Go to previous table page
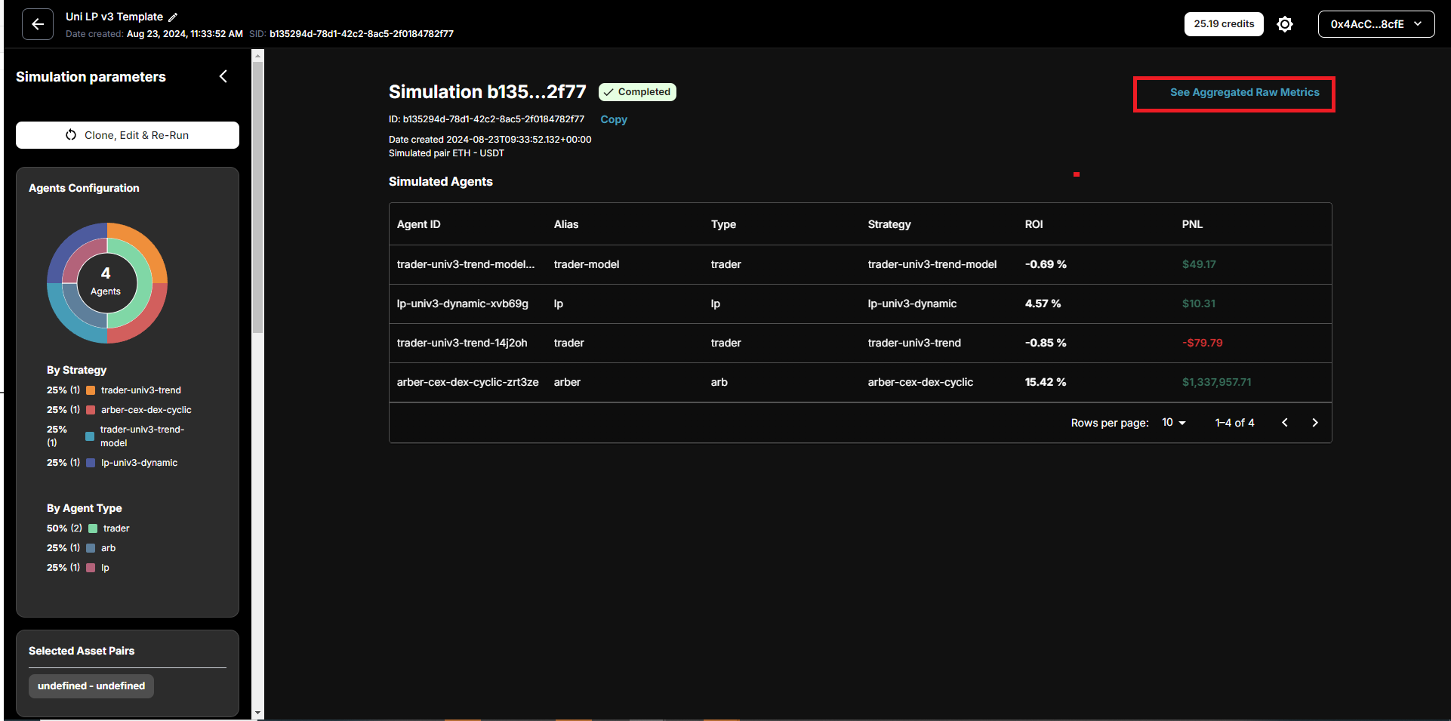 [1285, 423]
